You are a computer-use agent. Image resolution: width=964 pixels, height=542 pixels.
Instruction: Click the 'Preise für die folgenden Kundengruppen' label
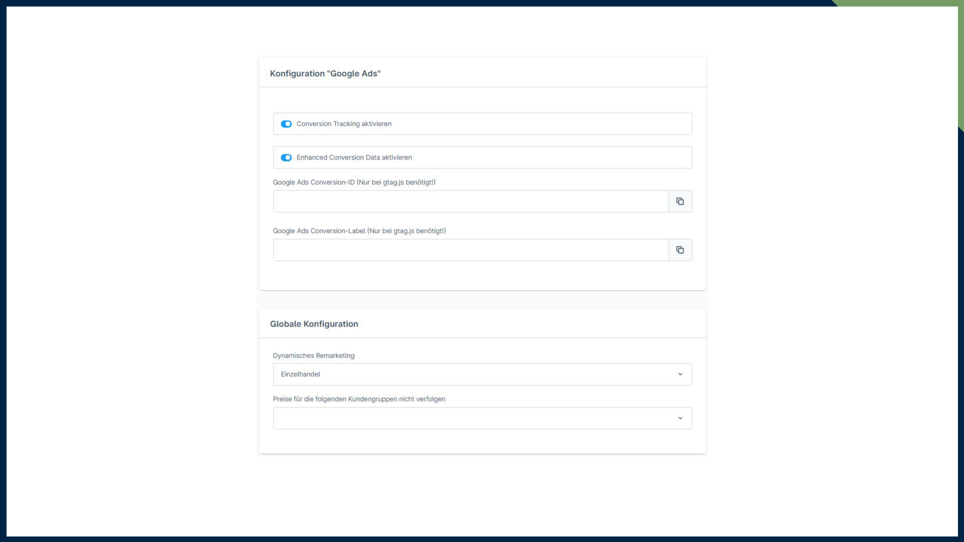[x=358, y=399]
